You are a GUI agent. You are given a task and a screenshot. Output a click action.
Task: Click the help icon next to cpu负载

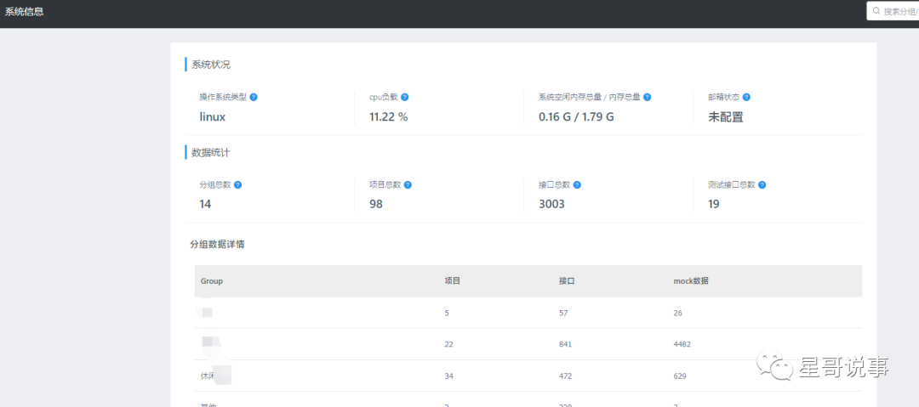click(x=405, y=98)
